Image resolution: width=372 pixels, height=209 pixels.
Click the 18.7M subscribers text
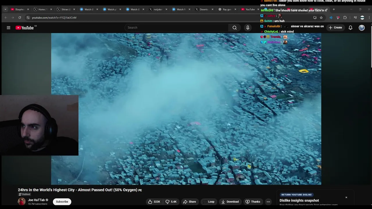pyautogui.click(x=37, y=204)
